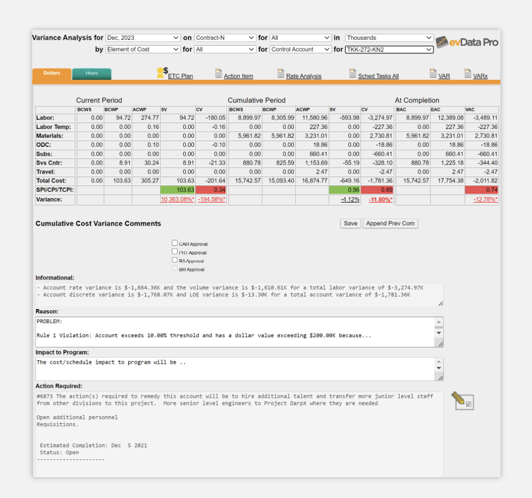The image size is (532, 498).
Task: Click the red 0.34 CPI cell
Action: (211, 189)
